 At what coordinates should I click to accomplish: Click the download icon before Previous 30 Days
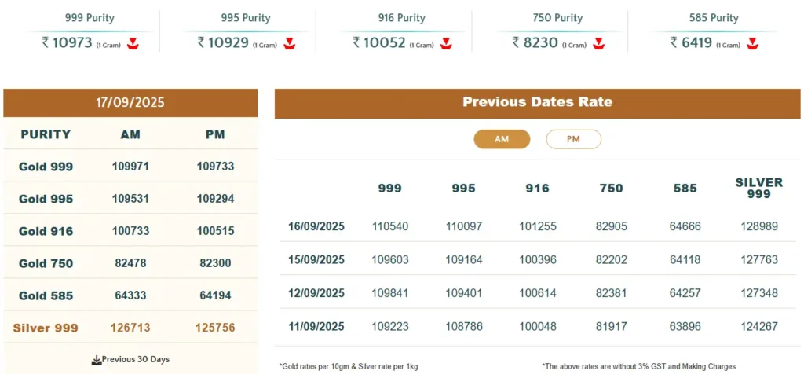tap(97, 360)
